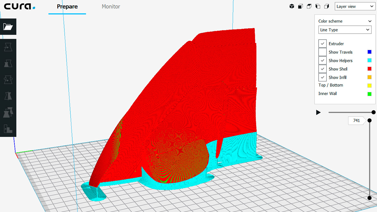Toggle the Show Infill checkbox

point(322,77)
